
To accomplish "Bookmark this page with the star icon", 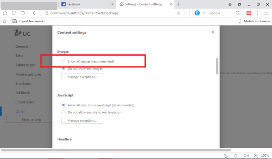I will click(178, 13).
